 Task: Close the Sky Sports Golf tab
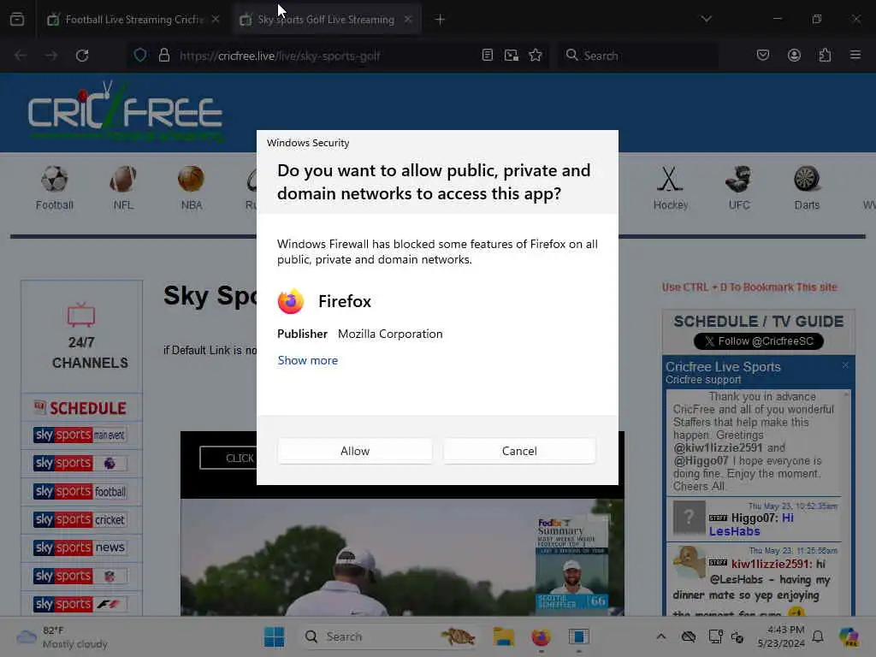click(x=408, y=19)
